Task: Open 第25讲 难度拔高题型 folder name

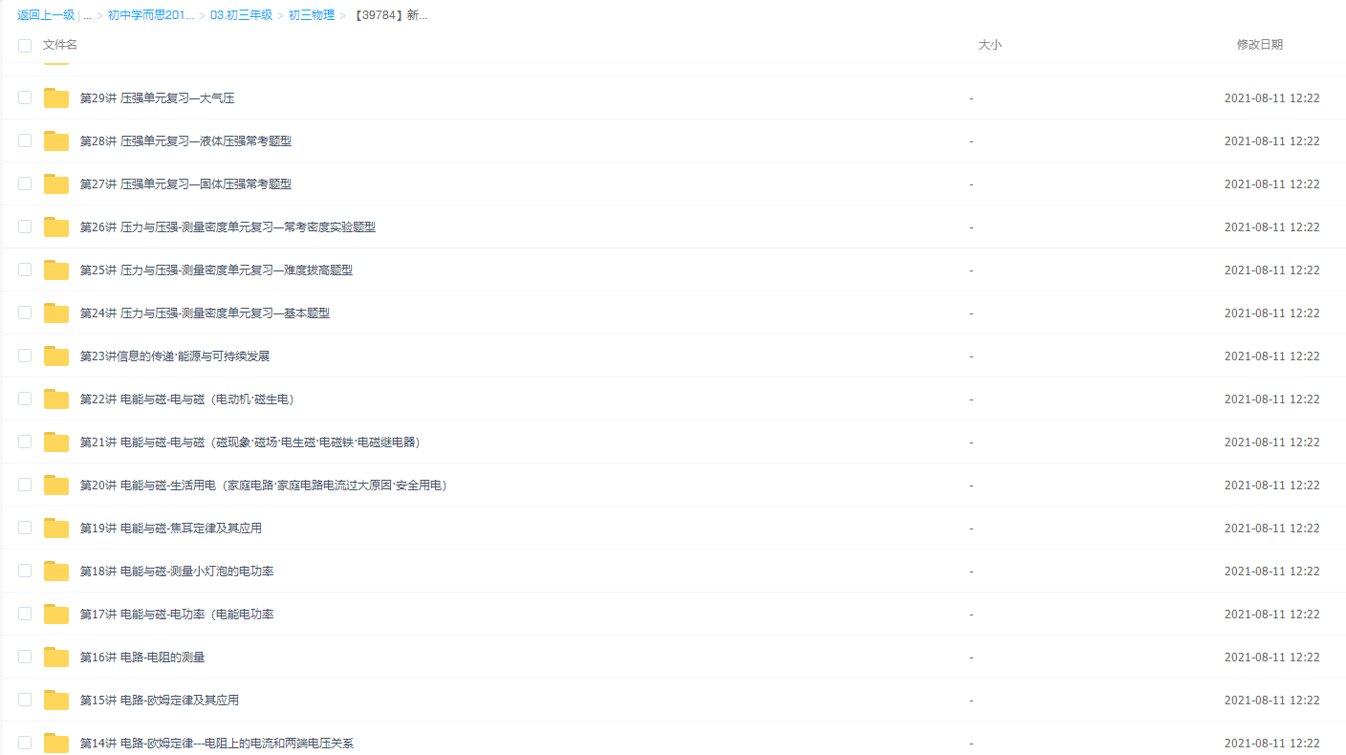Action: point(216,270)
